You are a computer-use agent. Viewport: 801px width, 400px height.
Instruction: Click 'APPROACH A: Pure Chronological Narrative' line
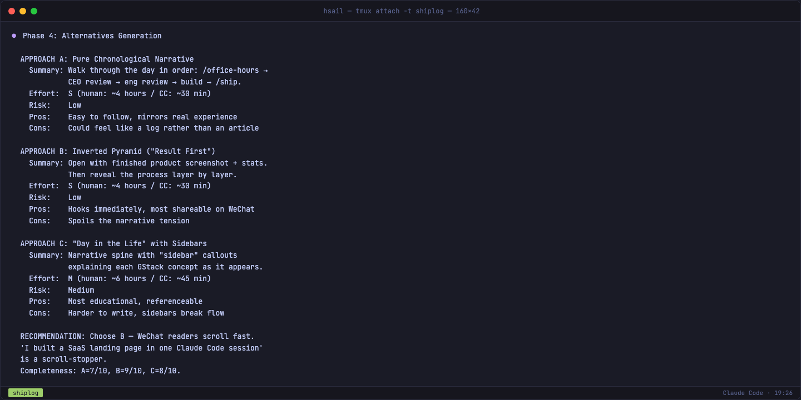(107, 59)
